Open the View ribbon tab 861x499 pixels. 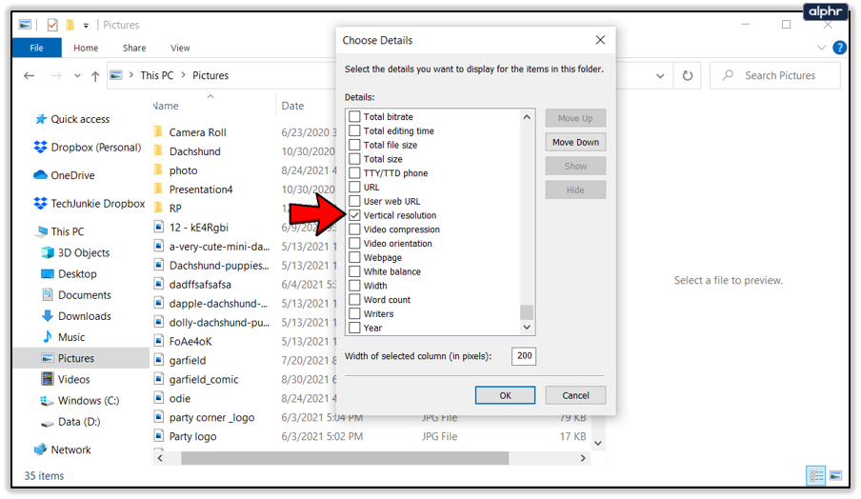tap(180, 48)
